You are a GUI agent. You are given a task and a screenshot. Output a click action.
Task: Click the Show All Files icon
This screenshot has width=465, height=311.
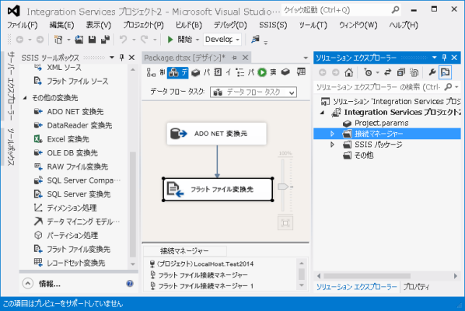(x=414, y=72)
